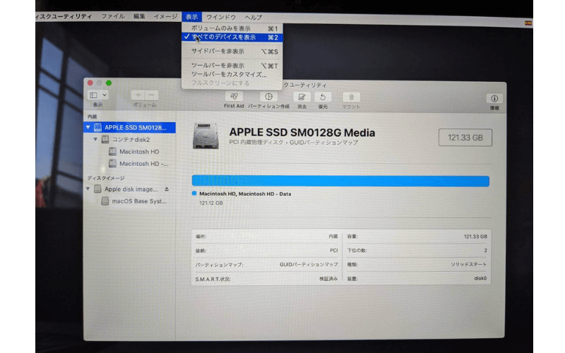Open the ウインドウ menu
This screenshot has width=565, height=353.
221,17
